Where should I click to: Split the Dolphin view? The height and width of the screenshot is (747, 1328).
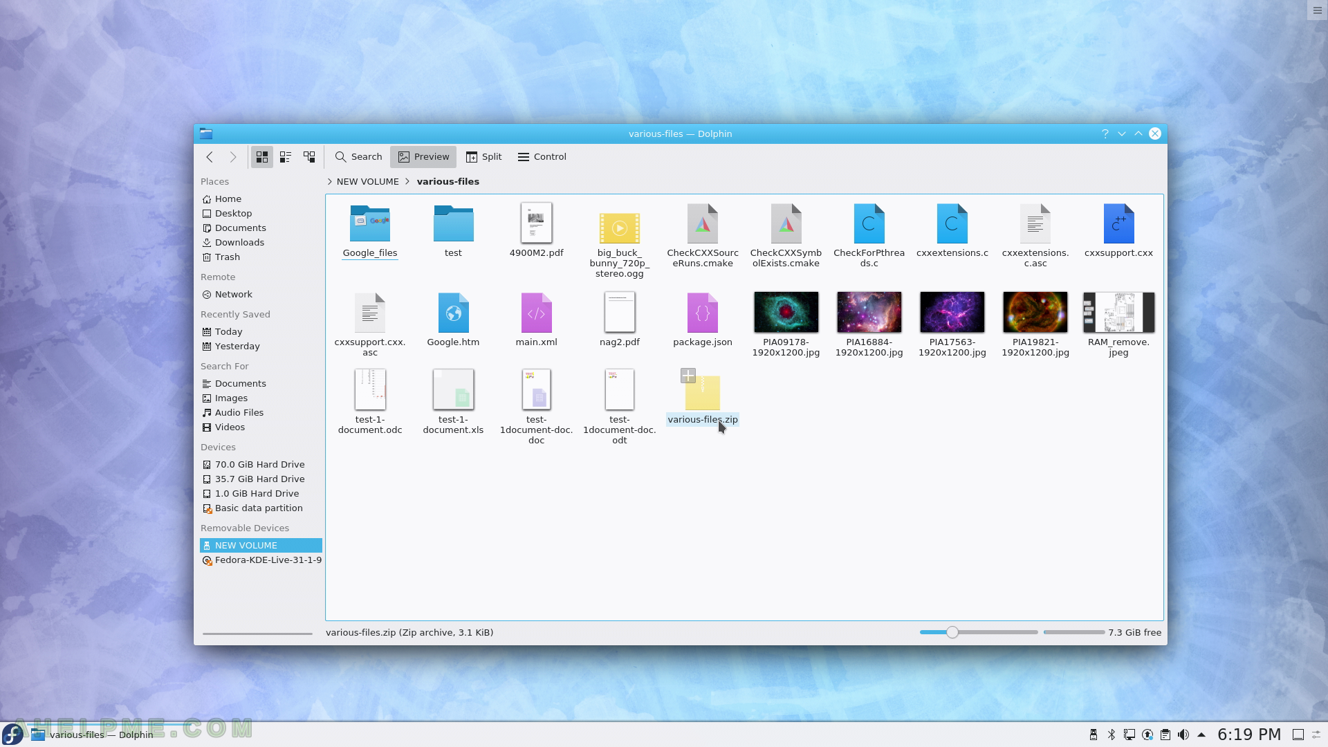point(483,157)
